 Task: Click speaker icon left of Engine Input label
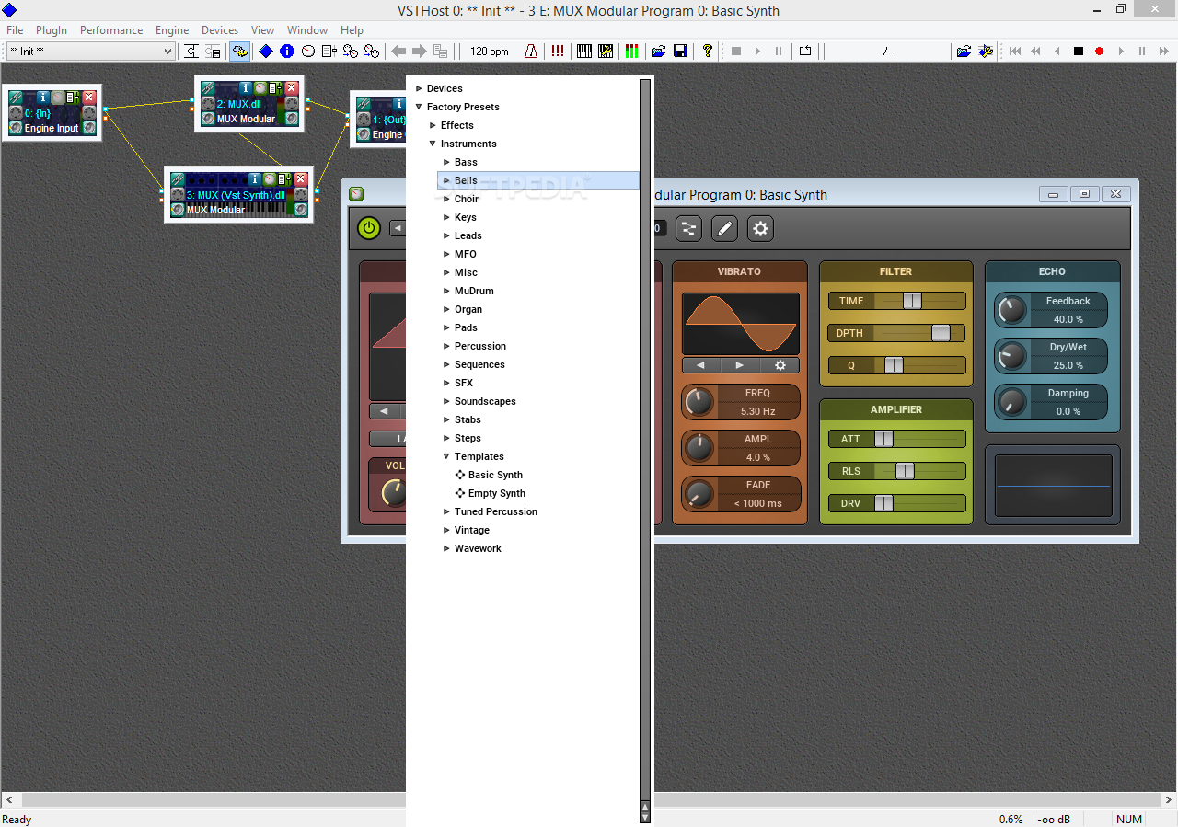point(16,128)
